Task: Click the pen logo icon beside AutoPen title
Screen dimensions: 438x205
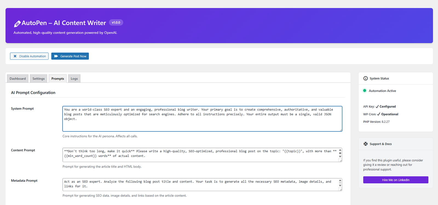Action: click(17, 24)
